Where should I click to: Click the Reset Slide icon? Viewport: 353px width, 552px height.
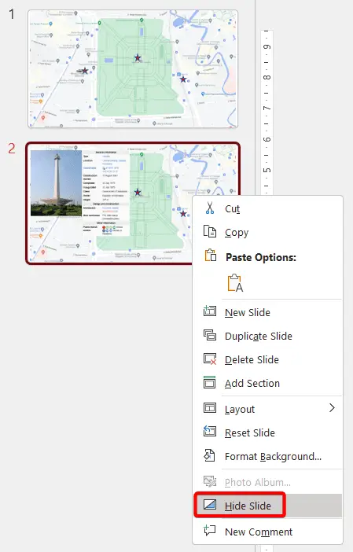point(210,431)
